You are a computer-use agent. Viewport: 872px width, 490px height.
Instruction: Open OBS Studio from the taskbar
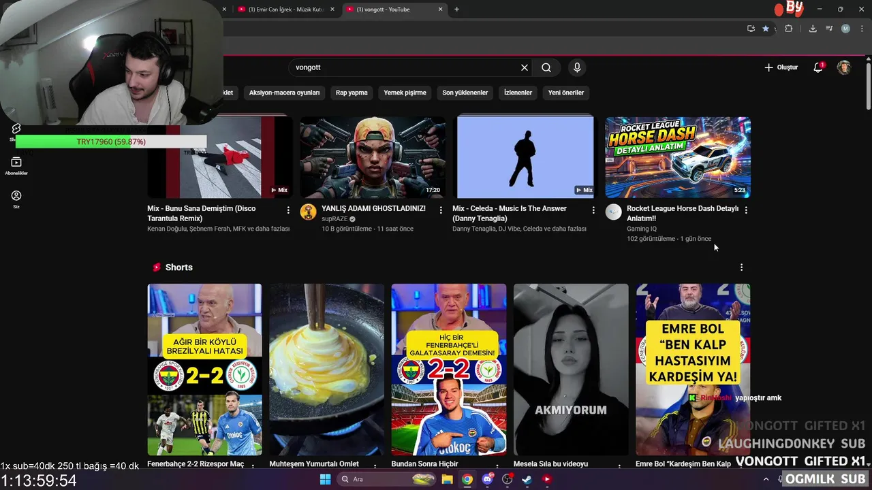click(x=507, y=479)
